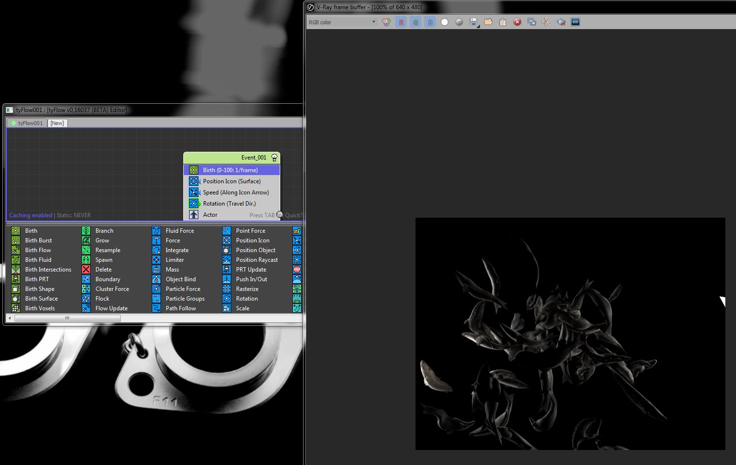This screenshot has width=736, height=465.
Task: Open the RGB color channel dropdown
Action: click(342, 22)
